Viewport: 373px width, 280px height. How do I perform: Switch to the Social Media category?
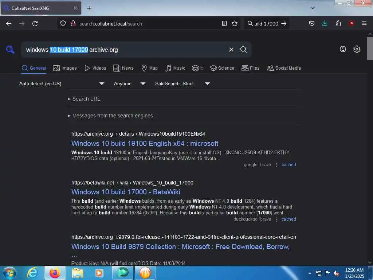pyautogui.click(x=284, y=68)
